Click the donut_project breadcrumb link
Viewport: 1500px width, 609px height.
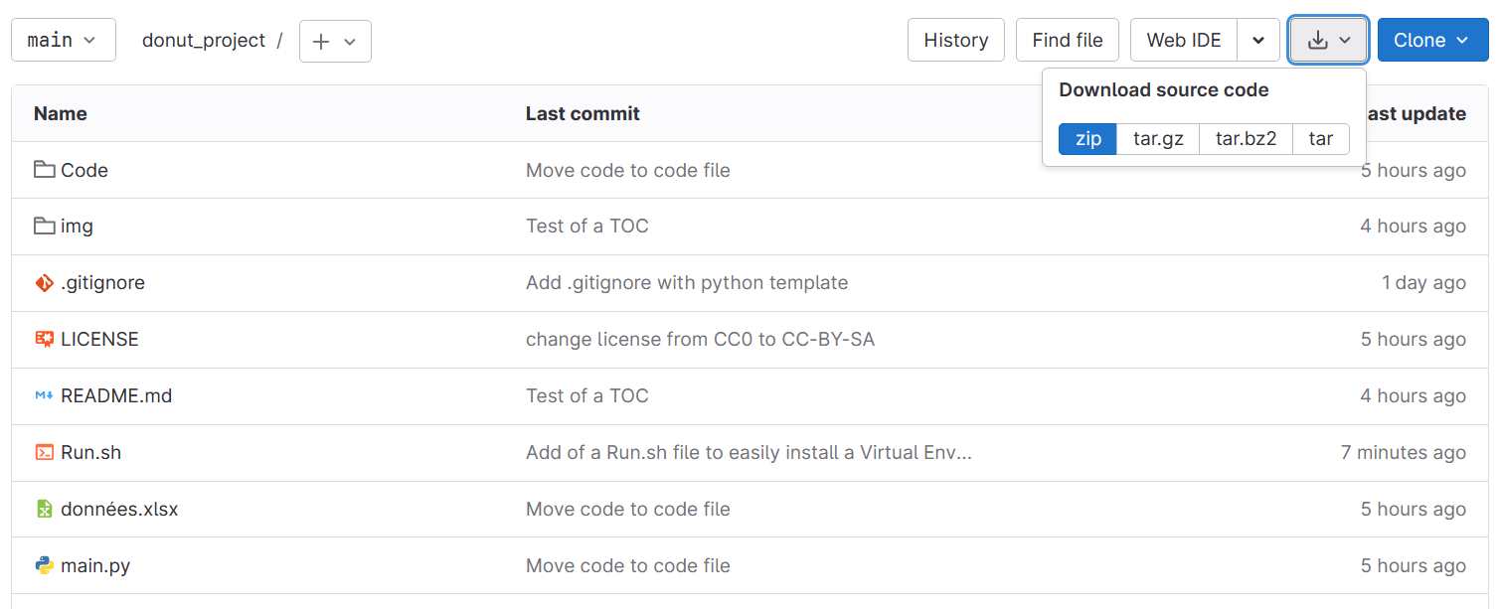point(204,40)
